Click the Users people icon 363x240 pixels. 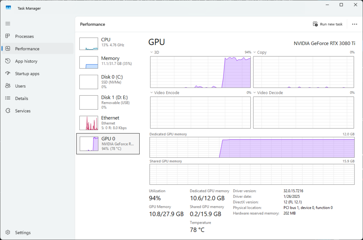[x=8, y=86]
